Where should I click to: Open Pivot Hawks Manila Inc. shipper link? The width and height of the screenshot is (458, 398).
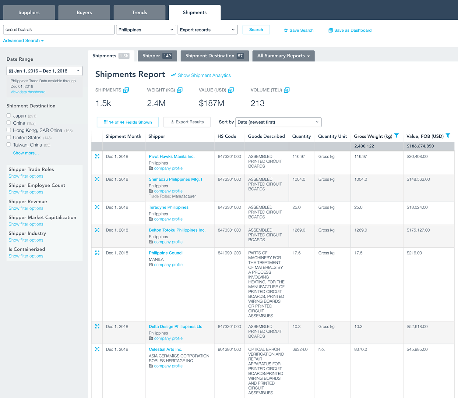pyautogui.click(x=172, y=156)
